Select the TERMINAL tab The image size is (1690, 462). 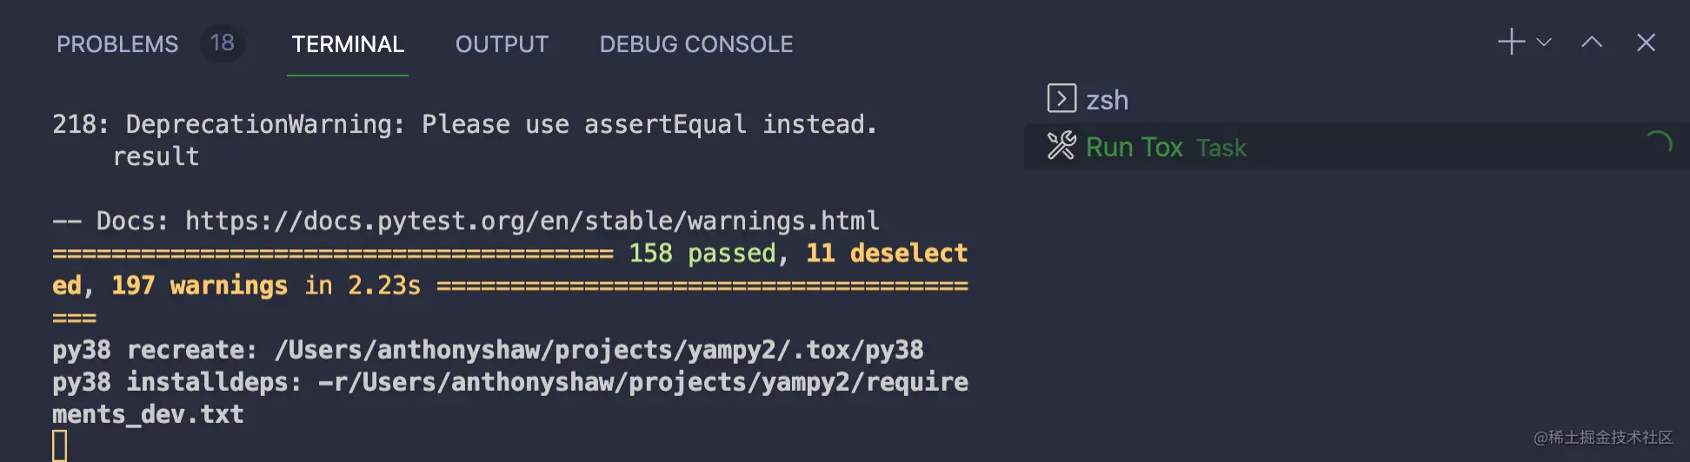point(348,44)
